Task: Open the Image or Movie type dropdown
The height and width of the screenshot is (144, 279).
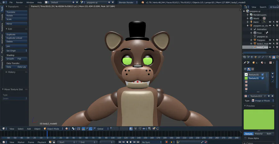Action: coord(263,101)
